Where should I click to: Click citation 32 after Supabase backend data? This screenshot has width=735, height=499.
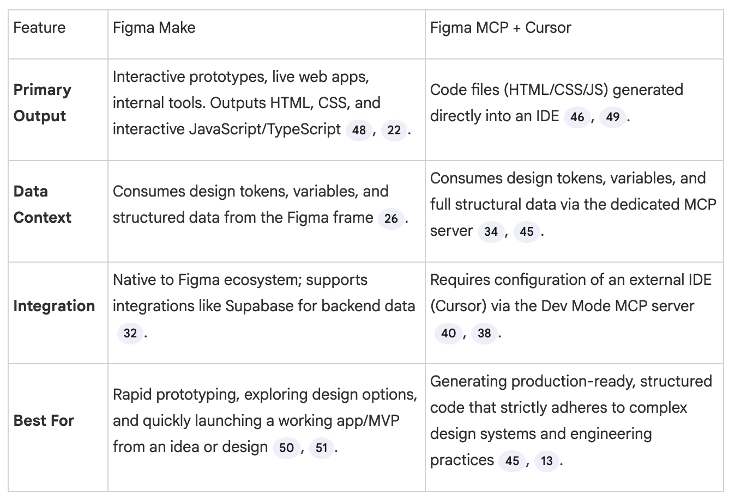[130, 333]
